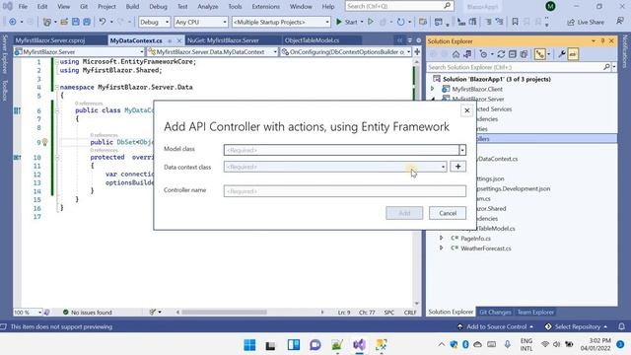This screenshot has width=631, height=355.
Task: Click the bookmark icon in the toolbar
Action: [515, 22]
